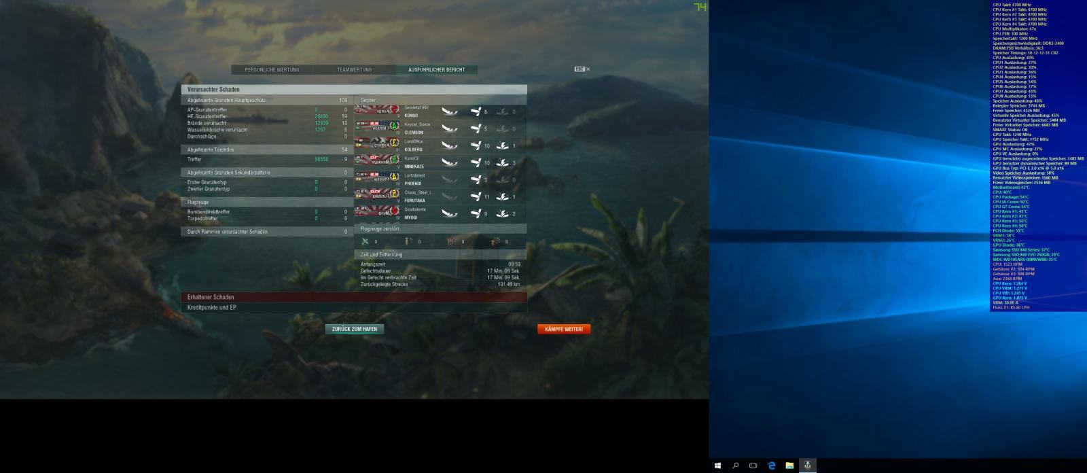Click torpedo Treffer damage value 98558

tap(321, 160)
